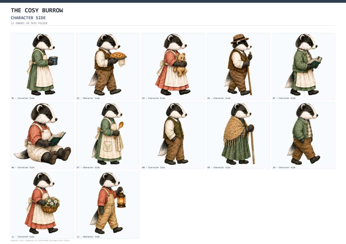Click caption '08 - Character Side'
This screenshot has width=346, height=244.
point(153,167)
